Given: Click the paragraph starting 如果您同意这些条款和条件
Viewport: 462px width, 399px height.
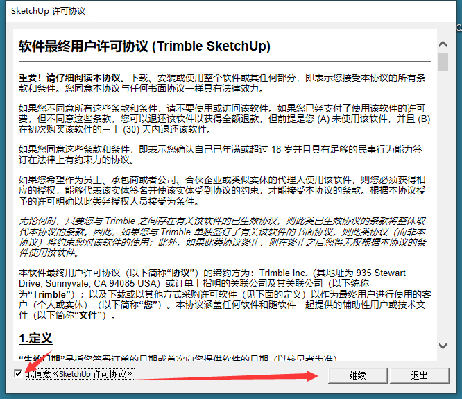Looking at the screenshot, I should 221,155.
